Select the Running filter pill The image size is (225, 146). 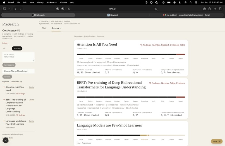pyautogui.click(x=17, y=48)
